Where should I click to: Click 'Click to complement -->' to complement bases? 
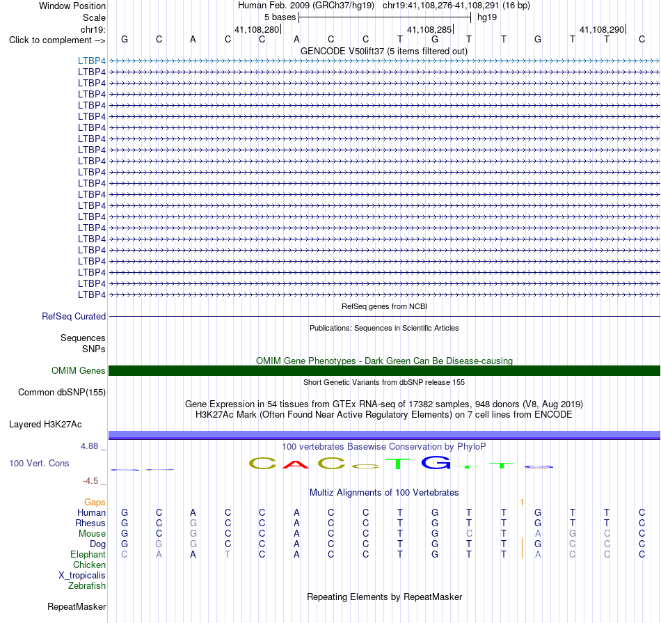pos(57,40)
